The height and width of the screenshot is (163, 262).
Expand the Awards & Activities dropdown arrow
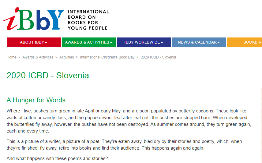tap(111, 43)
